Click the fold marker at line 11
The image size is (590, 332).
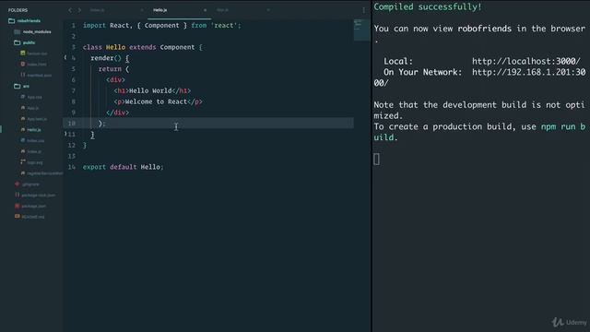pyautogui.click(x=65, y=134)
